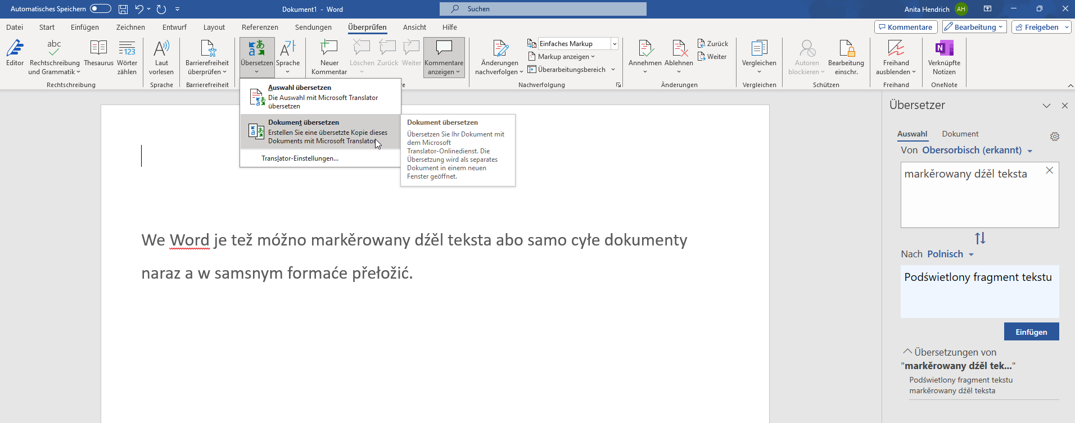Image resolution: width=1075 pixels, height=423 pixels.
Task: Click Anita Hendrich account avatar
Action: click(961, 9)
